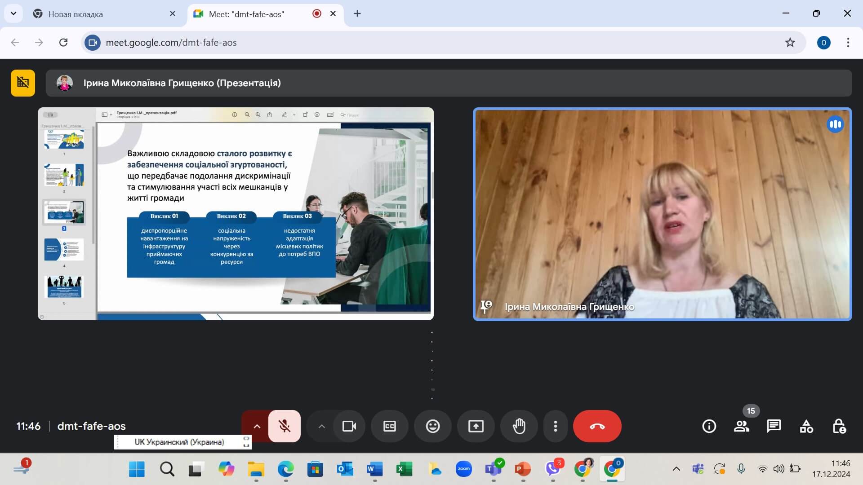The width and height of the screenshot is (863, 485).
Task: Open more options three-dot menu in Meet
Action: tap(555, 426)
